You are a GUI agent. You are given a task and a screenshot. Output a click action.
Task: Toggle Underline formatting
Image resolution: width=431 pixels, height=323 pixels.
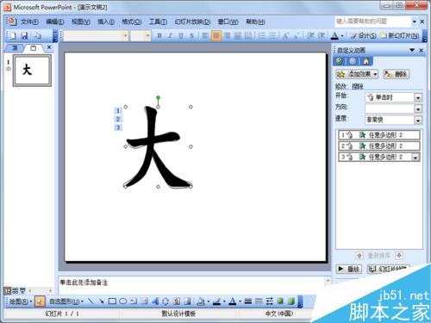click(x=181, y=36)
